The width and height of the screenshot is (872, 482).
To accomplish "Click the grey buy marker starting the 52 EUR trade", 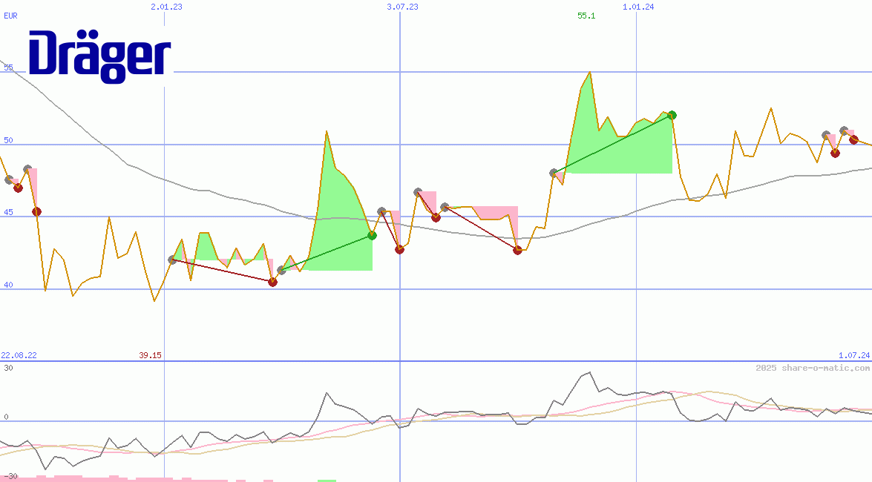I will click(554, 173).
